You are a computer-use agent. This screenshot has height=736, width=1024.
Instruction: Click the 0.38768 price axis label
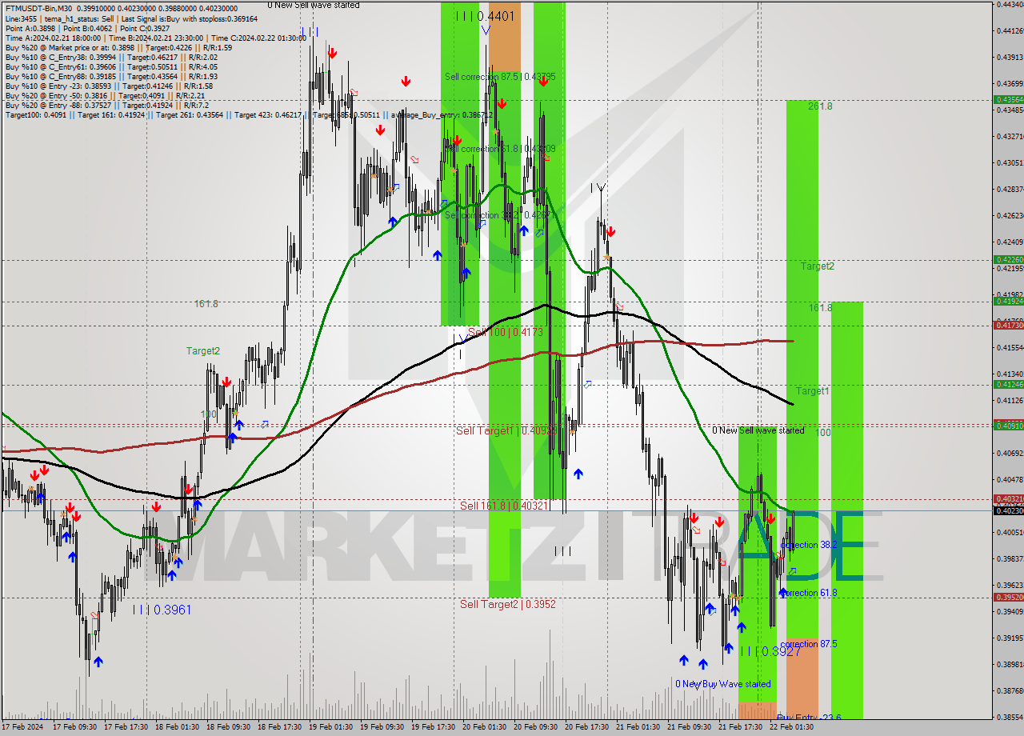[x=1010, y=690]
